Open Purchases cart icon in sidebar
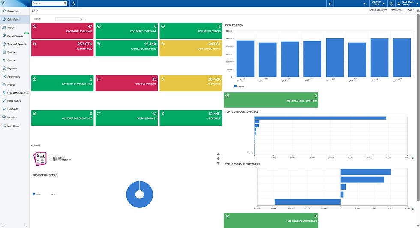This screenshot has width=420, height=228. tap(4, 109)
